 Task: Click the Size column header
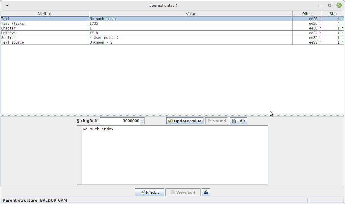pos(333,14)
